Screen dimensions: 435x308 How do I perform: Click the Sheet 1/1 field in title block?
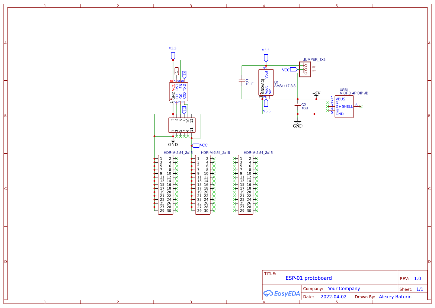coord(418,289)
